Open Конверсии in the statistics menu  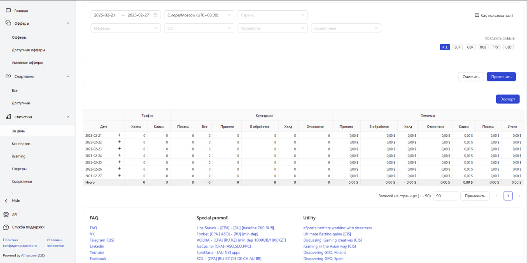tap(21, 144)
